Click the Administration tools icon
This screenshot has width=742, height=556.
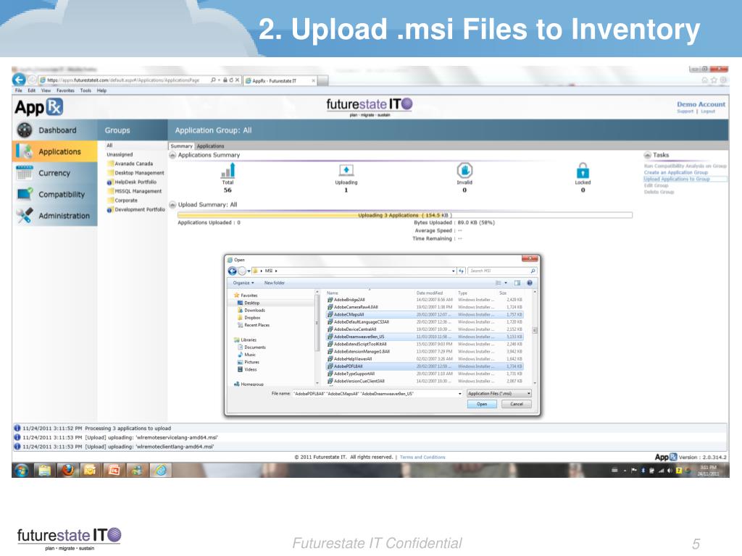[25, 215]
